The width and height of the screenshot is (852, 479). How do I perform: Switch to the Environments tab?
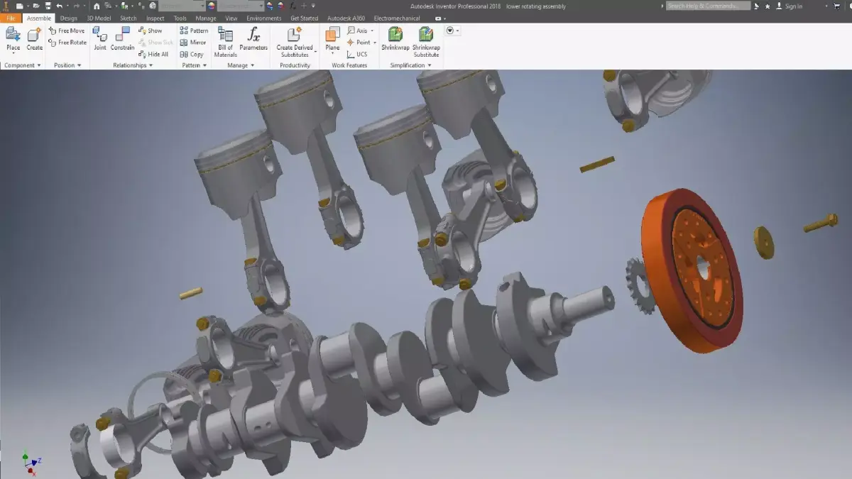pyautogui.click(x=264, y=18)
